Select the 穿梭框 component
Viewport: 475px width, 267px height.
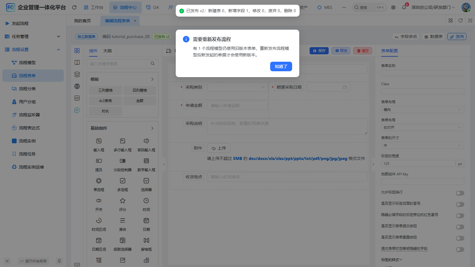[x=146, y=244]
